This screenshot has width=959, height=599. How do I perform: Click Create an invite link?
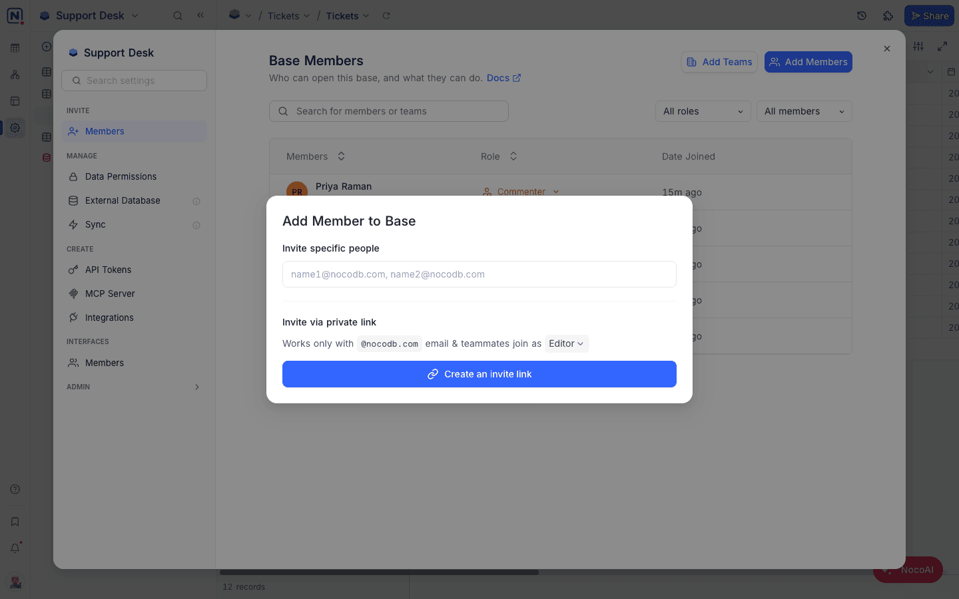[479, 374]
